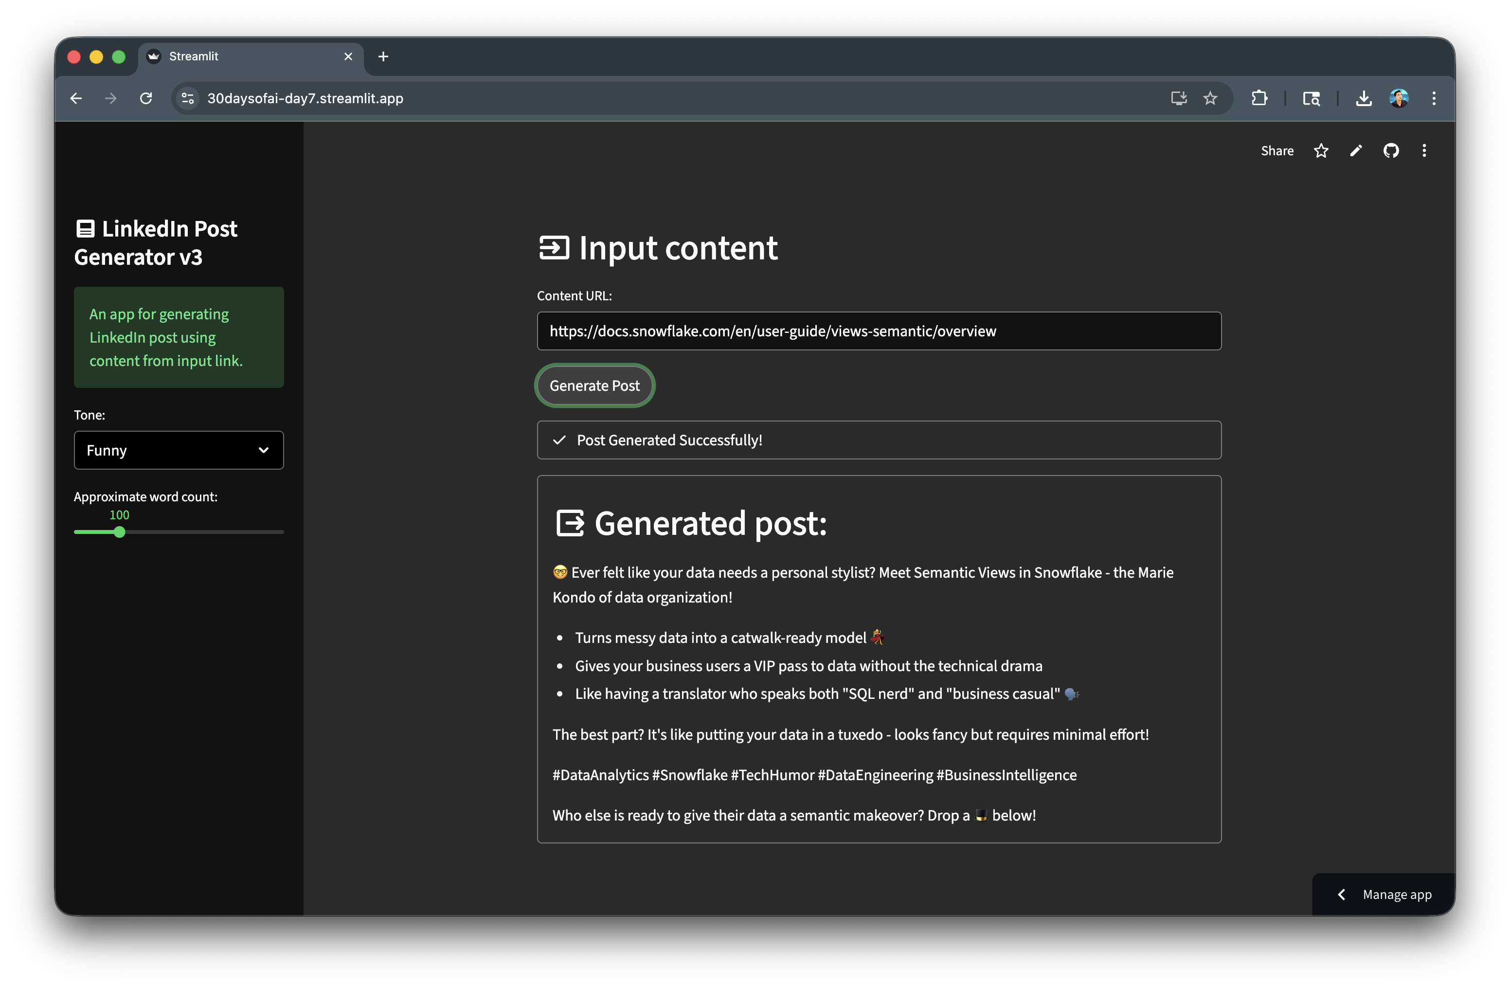This screenshot has width=1510, height=988.
Task: Click the Content URL input field
Action: [879, 331]
